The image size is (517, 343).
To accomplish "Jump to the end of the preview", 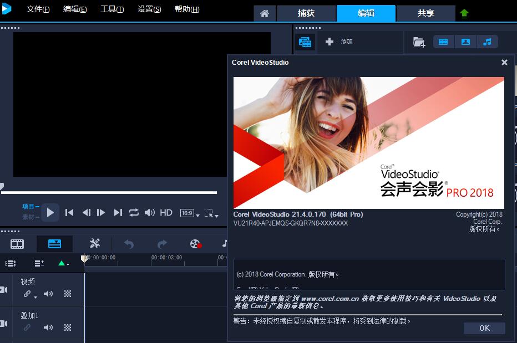I will point(118,213).
